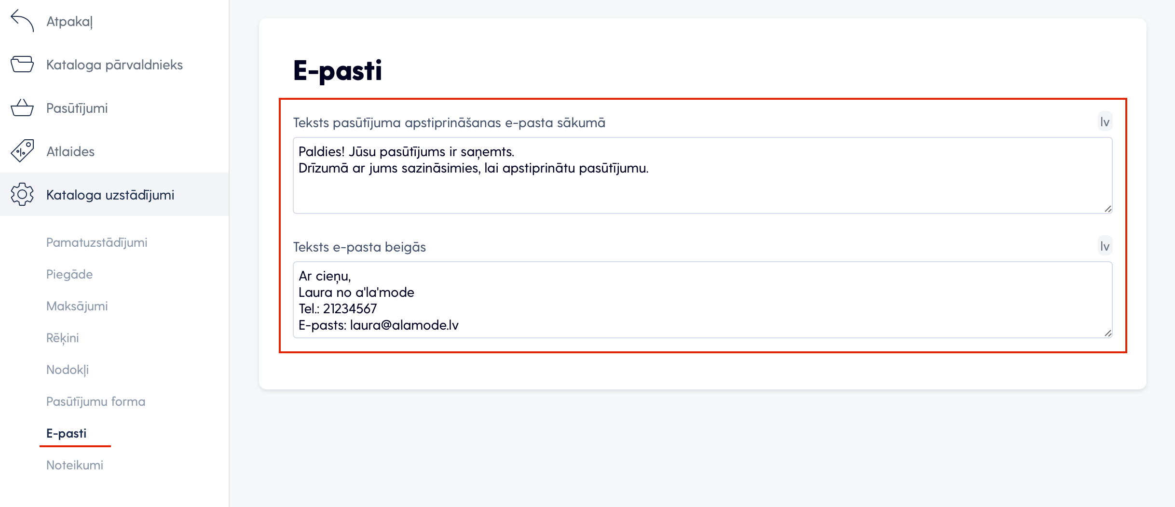Open Noteikumi settings
1175x507 pixels.
point(75,465)
